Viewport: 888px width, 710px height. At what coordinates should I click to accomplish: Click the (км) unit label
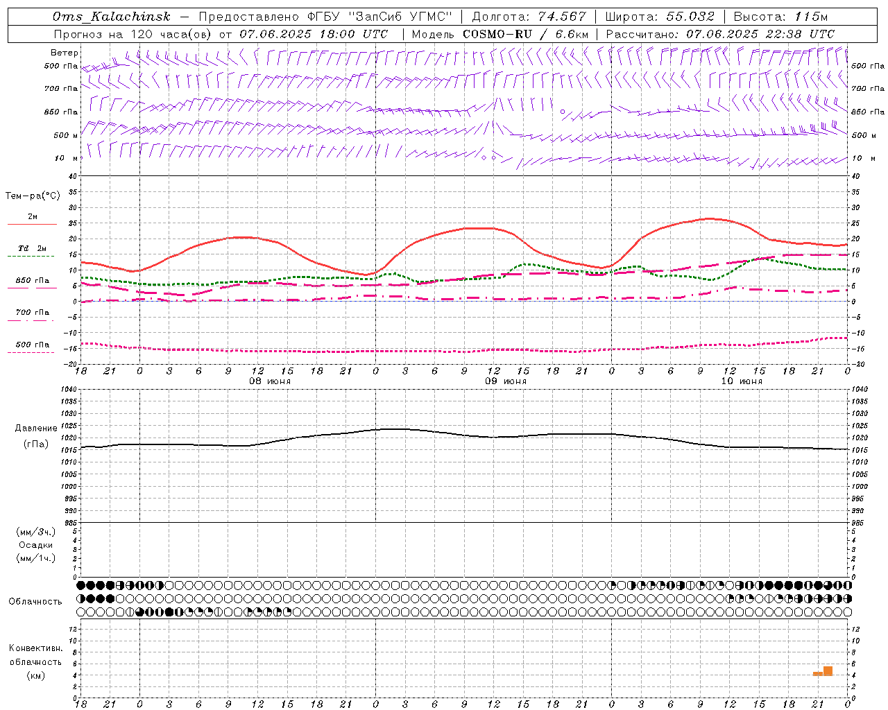(35, 675)
